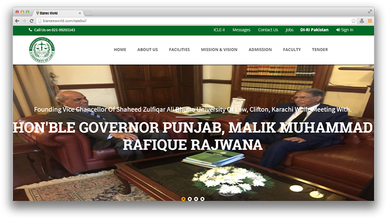Click the extension icon beside the bookmark star
The width and height of the screenshot is (387, 219).
[x=362, y=21]
